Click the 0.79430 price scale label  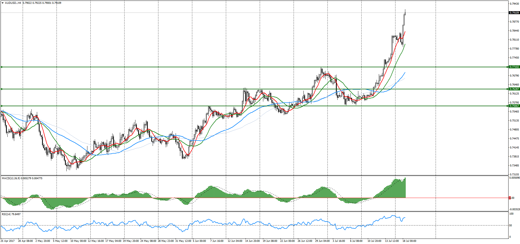point(515,4)
